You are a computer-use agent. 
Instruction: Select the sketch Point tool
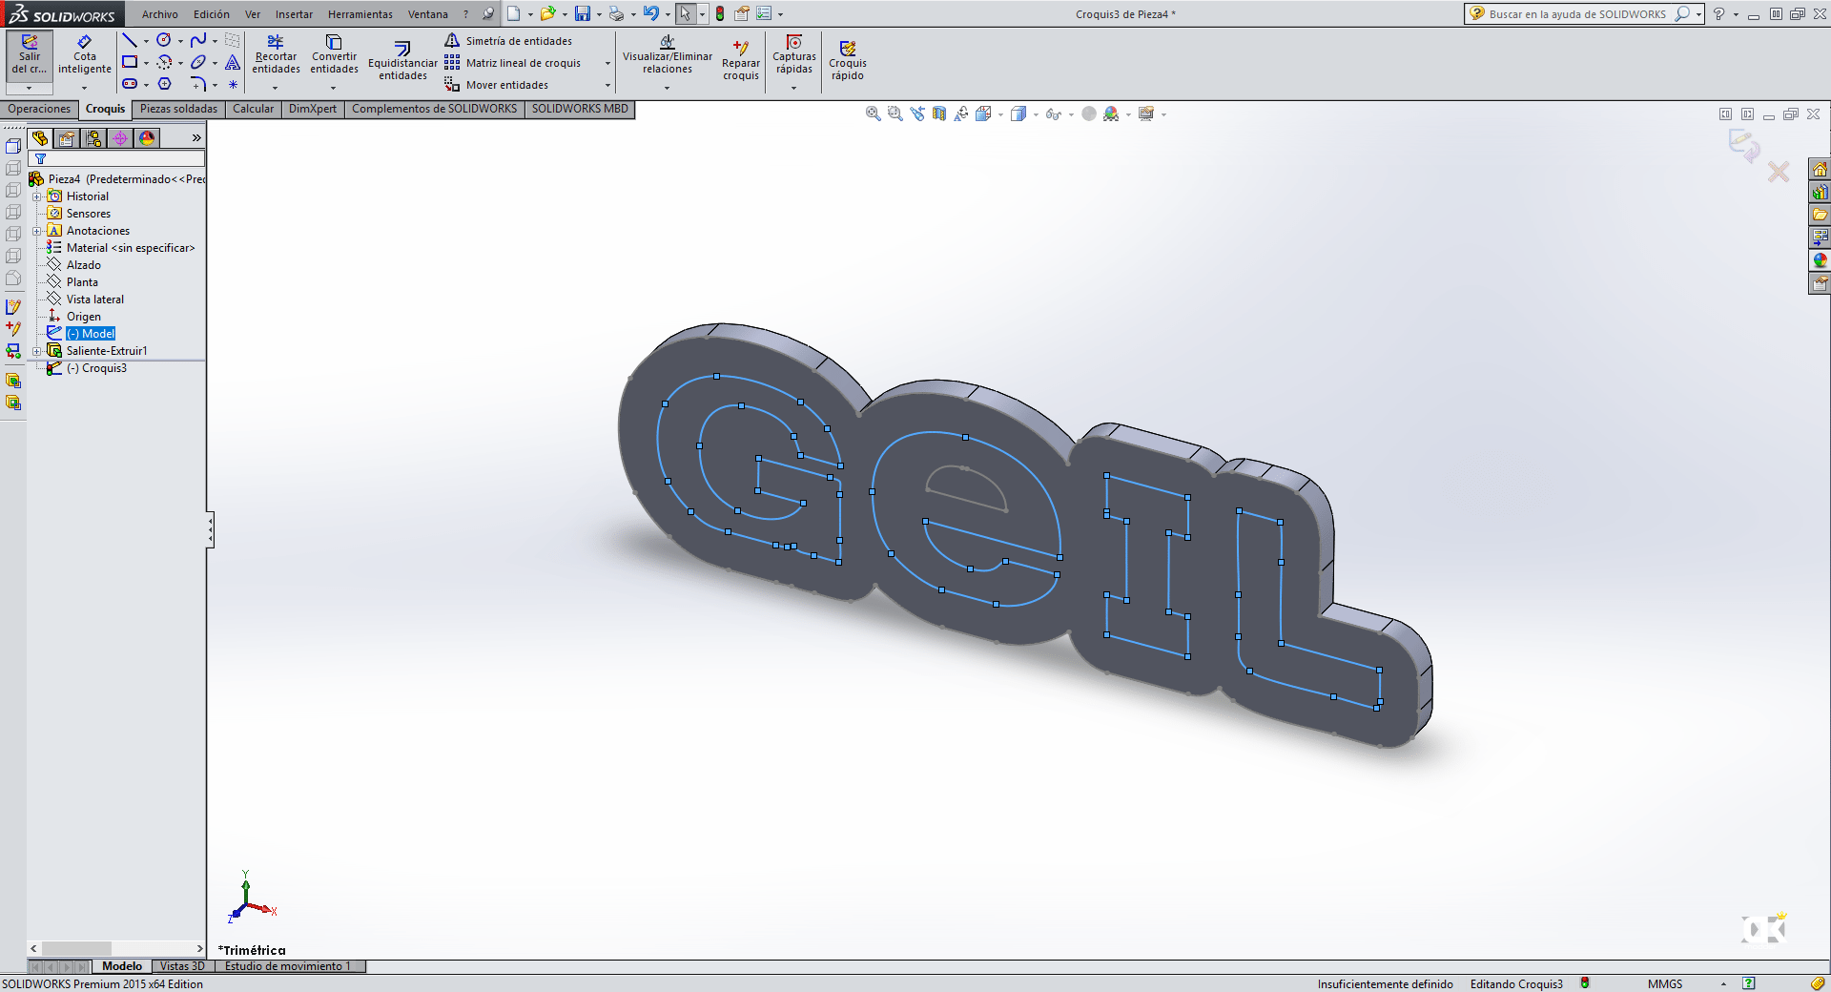tap(233, 84)
